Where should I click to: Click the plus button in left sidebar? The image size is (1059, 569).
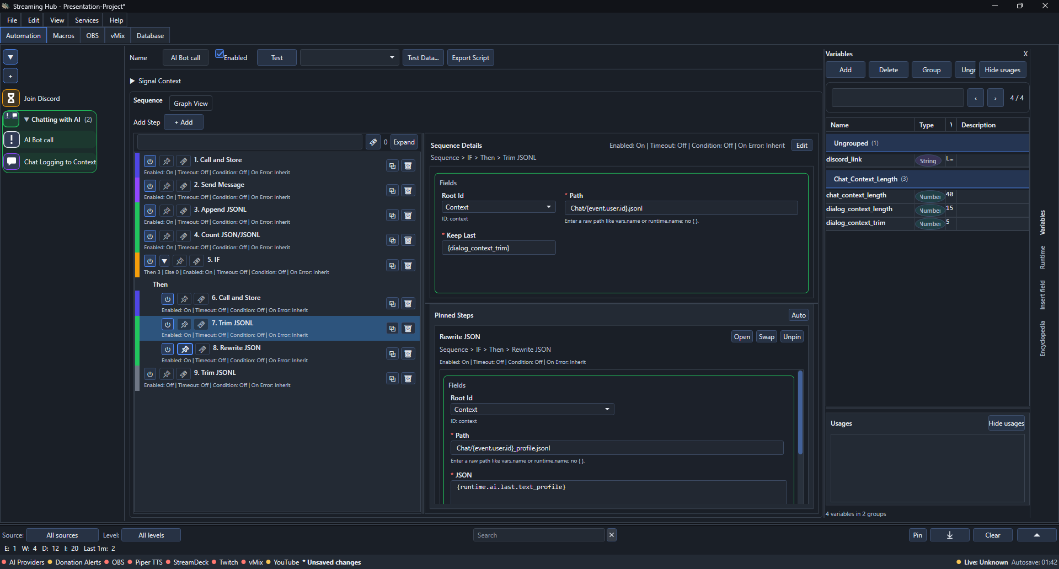click(10, 76)
